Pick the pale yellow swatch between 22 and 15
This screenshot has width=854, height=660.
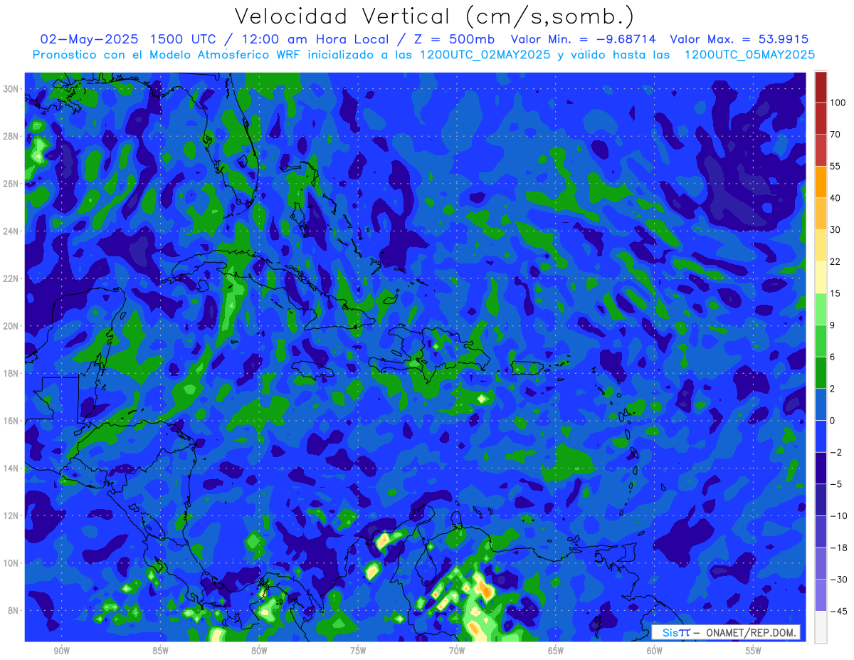point(821,278)
